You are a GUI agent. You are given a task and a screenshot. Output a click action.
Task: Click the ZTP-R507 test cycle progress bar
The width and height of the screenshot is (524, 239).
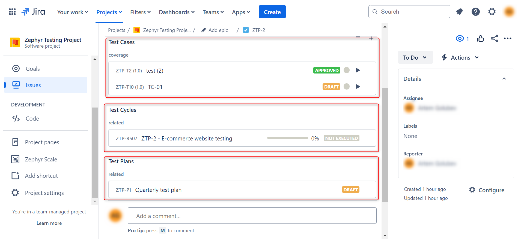287,138
